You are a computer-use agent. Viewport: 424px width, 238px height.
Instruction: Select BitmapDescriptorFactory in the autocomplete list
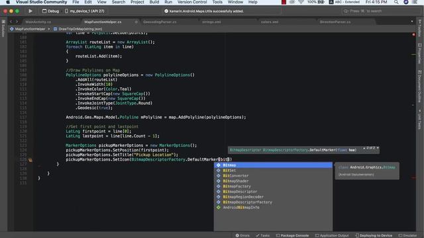point(273,202)
